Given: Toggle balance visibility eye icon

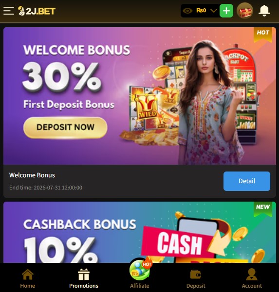Looking at the screenshot, I should [x=187, y=11].
